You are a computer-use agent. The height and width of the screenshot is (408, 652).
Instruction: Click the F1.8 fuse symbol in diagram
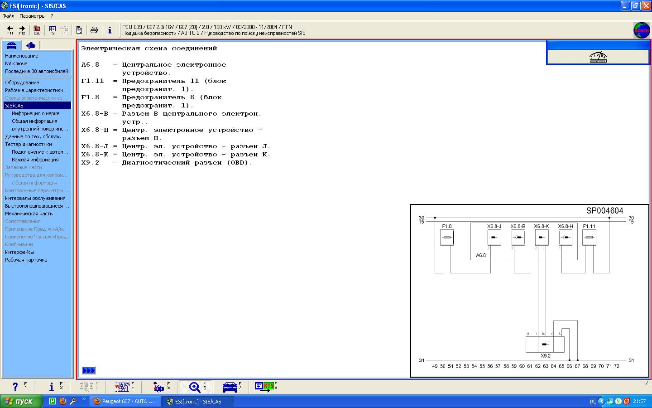[447, 238]
